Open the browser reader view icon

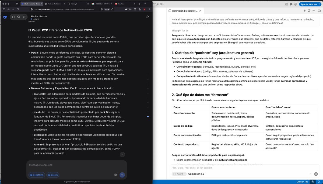click(x=101, y=9)
